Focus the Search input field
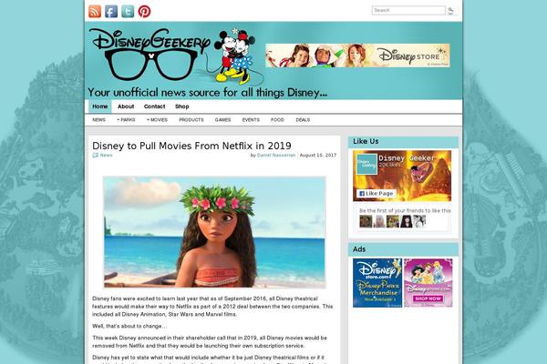547x364 pixels. click(x=408, y=10)
